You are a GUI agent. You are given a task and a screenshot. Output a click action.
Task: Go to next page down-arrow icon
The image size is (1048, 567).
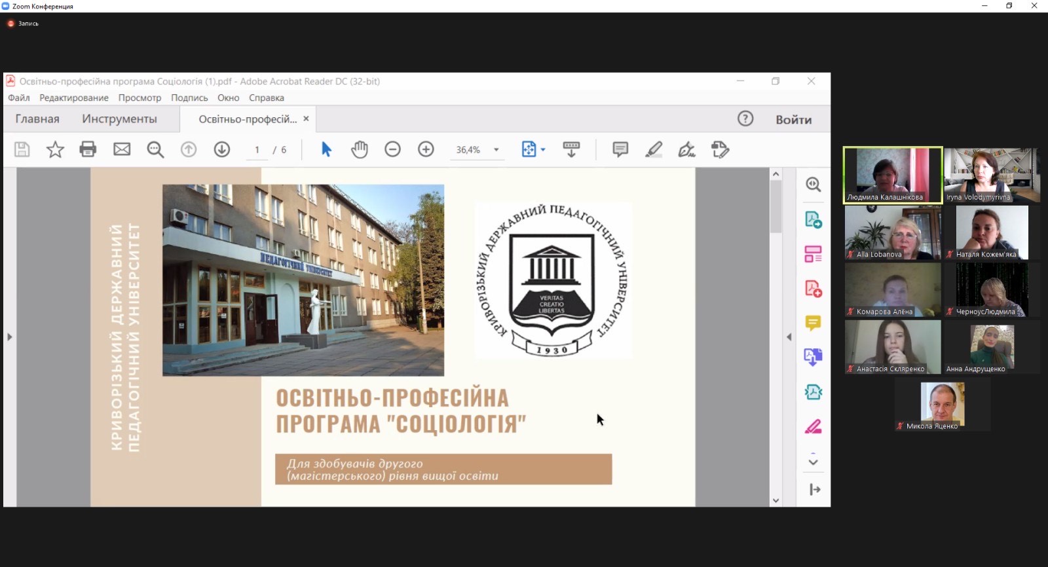click(x=222, y=149)
